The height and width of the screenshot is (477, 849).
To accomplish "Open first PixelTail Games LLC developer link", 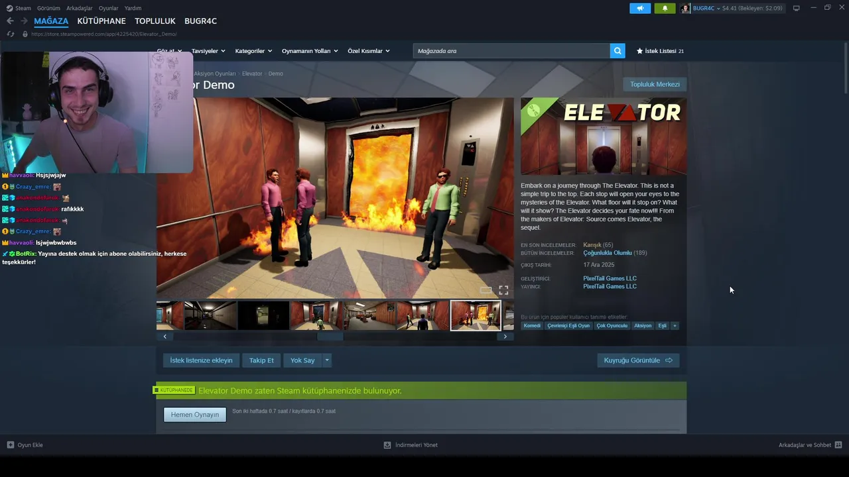I will point(610,278).
